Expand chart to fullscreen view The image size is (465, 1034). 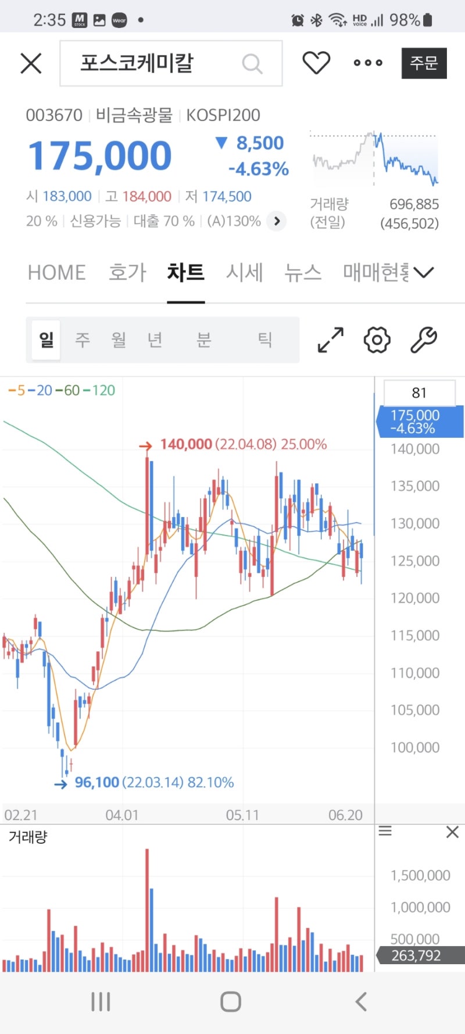click(331, 340)
